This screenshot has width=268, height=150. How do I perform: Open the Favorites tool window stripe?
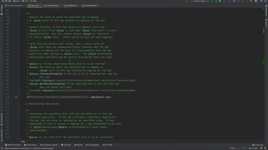(x=2, y=120)
